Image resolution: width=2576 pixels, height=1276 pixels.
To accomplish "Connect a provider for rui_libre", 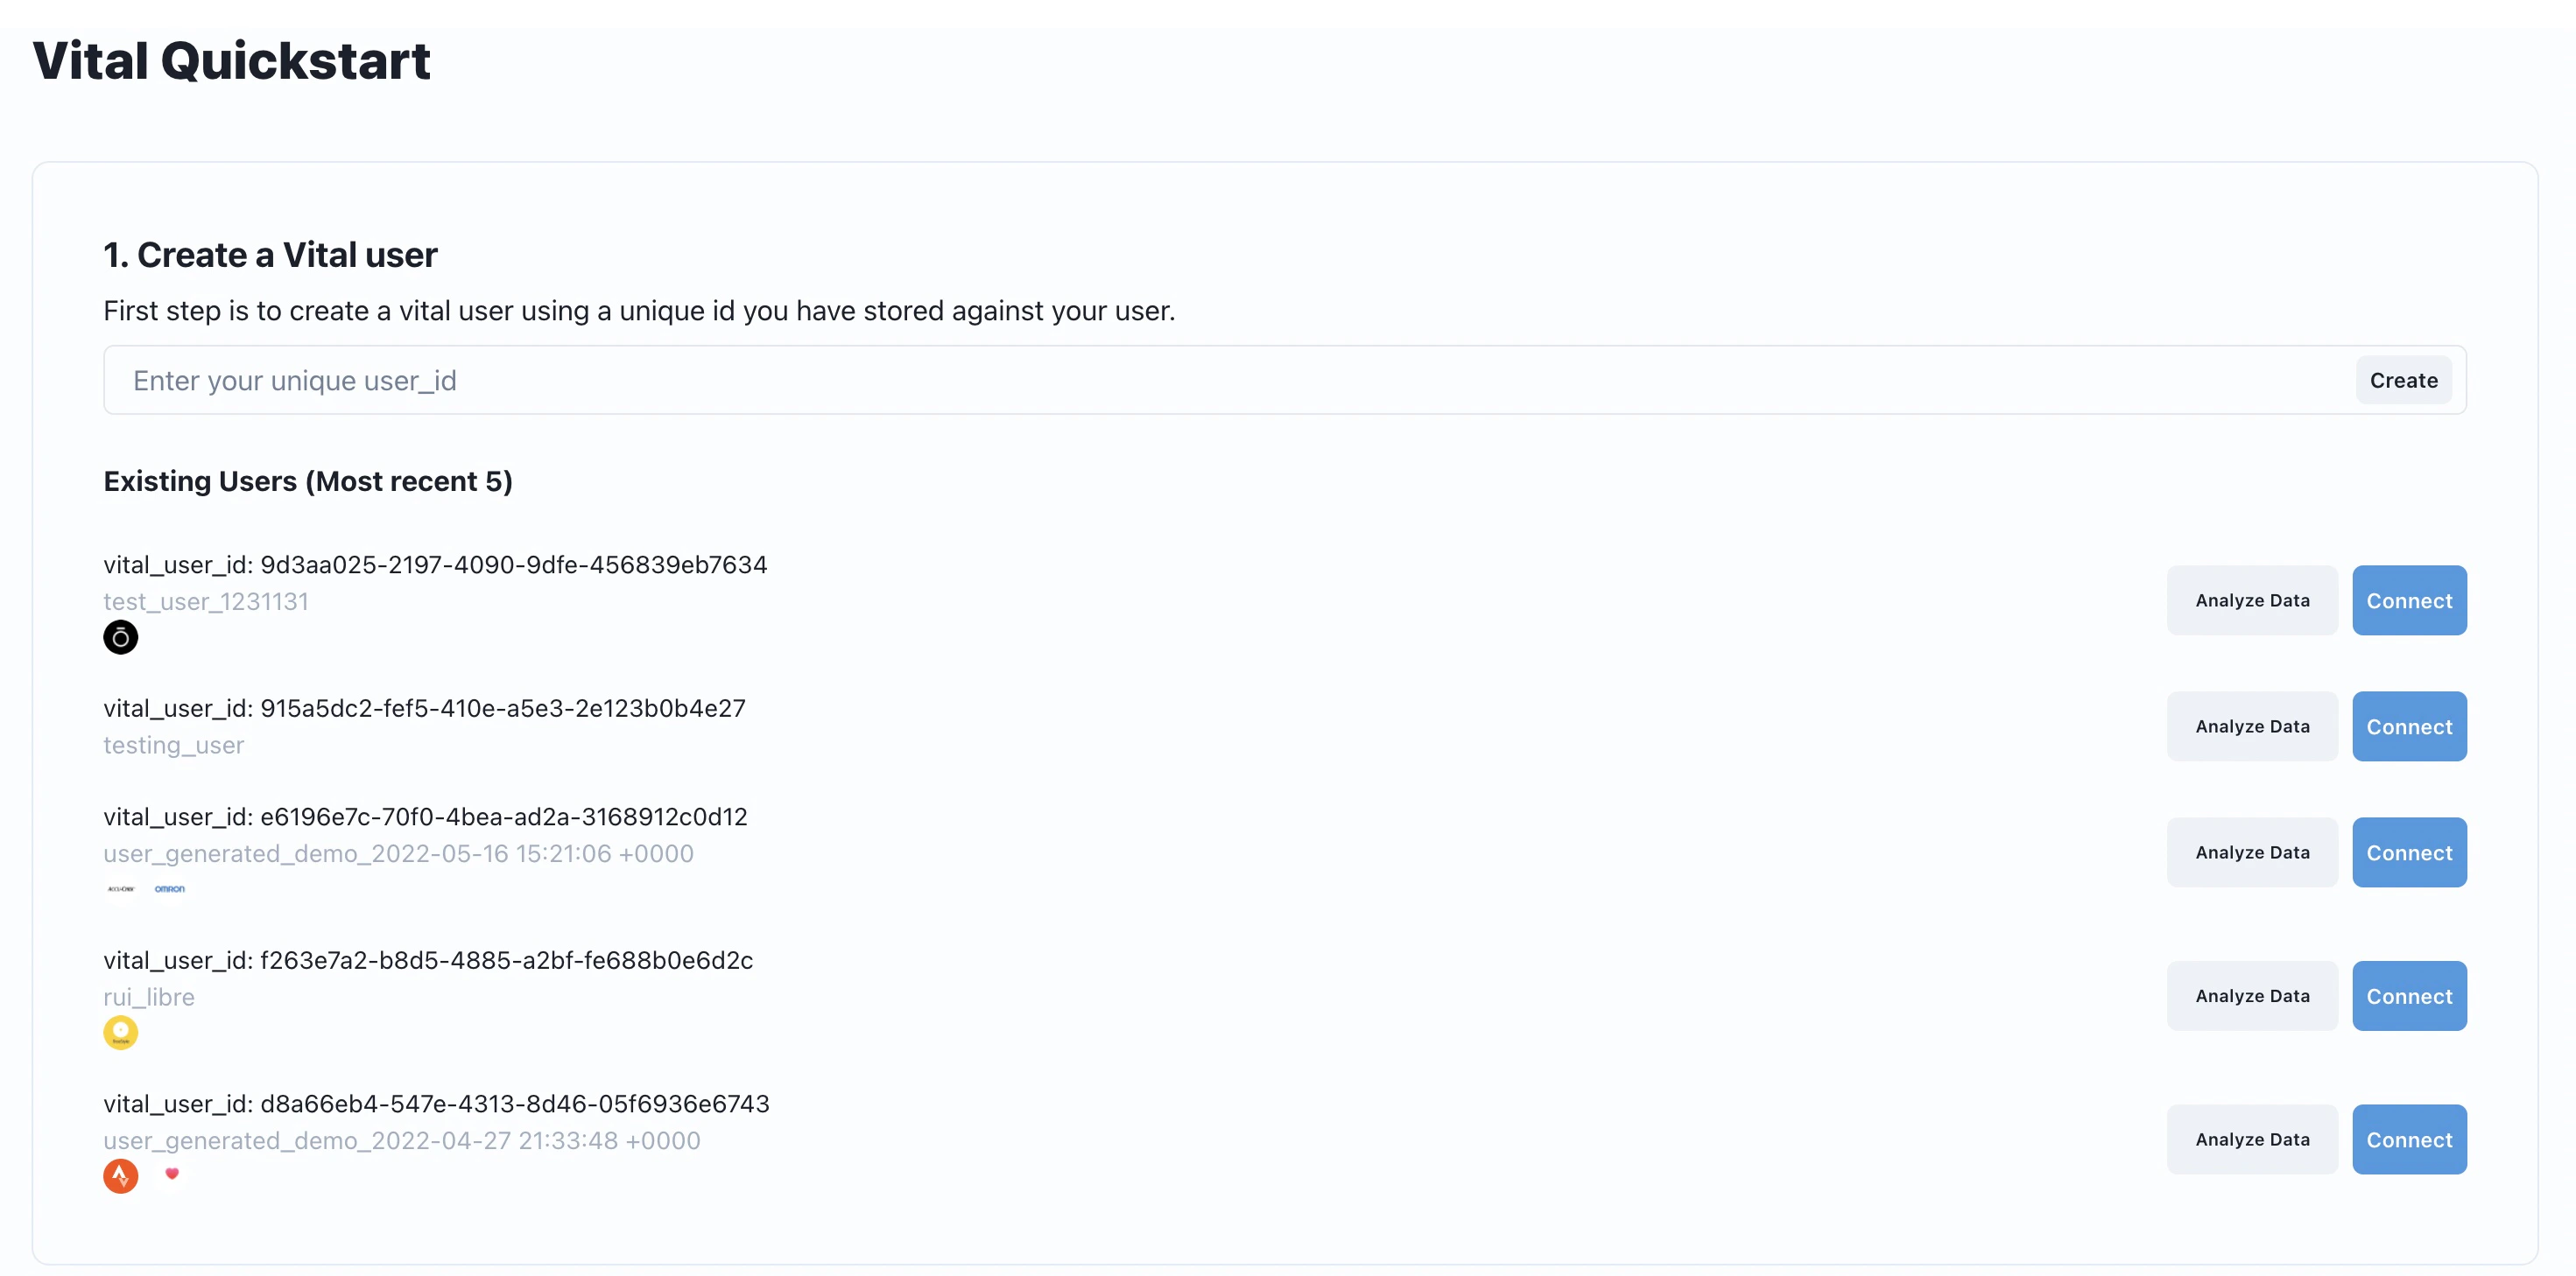I will pos(2408,996).
